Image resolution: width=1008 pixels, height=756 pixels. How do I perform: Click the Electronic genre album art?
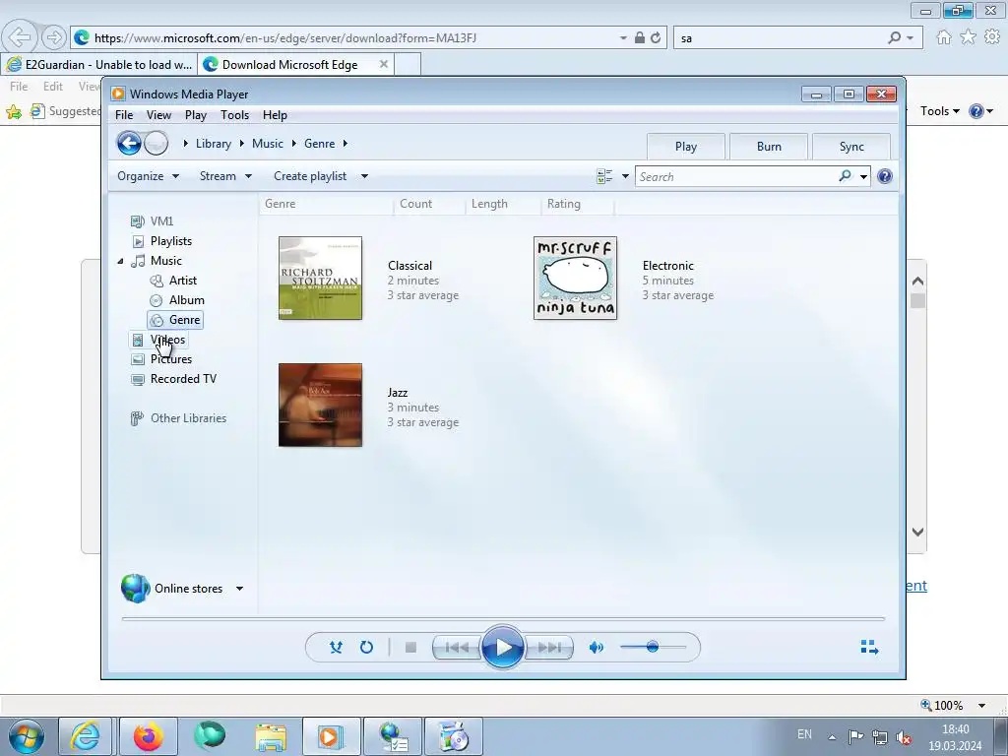click(575, 278)
